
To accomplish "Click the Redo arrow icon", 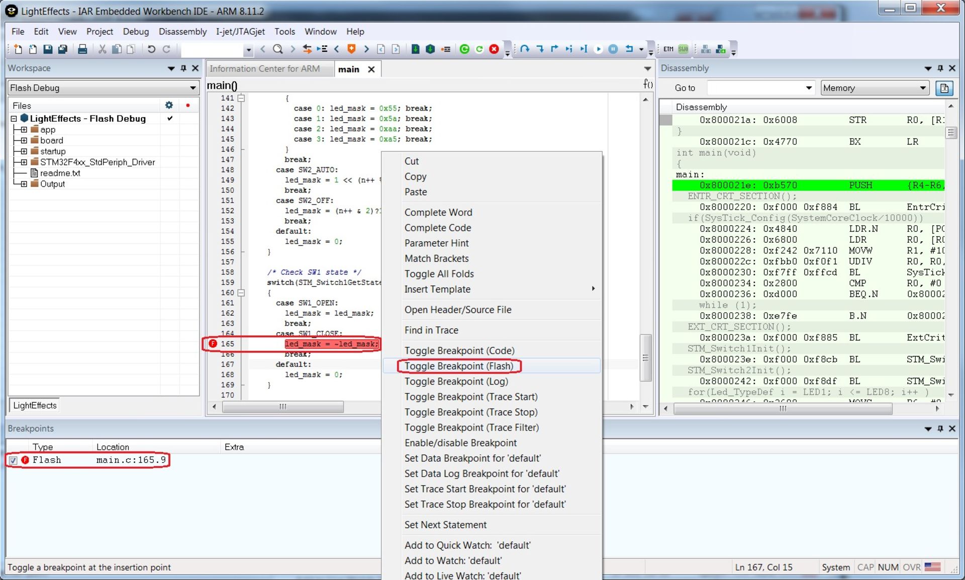I will pyautogui.click(x=166, y=49).
